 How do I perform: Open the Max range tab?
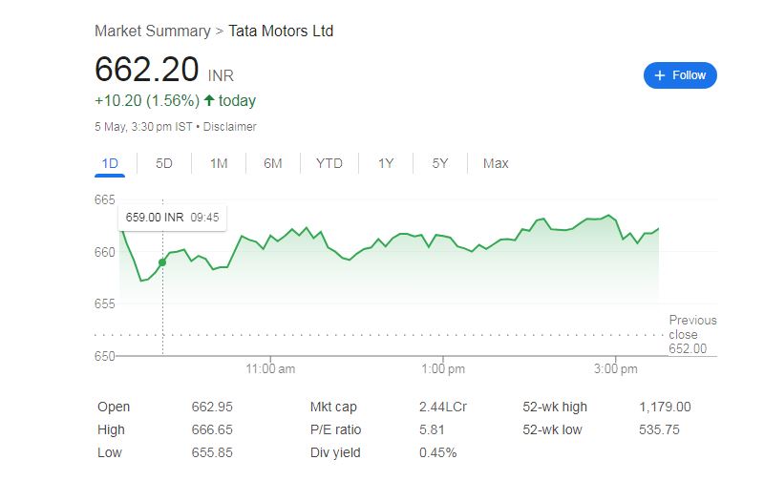pyautogui.click(x=496, y=163)
